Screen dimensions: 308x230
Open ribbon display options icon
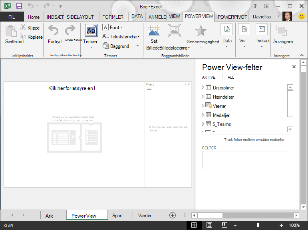point(266,6)
